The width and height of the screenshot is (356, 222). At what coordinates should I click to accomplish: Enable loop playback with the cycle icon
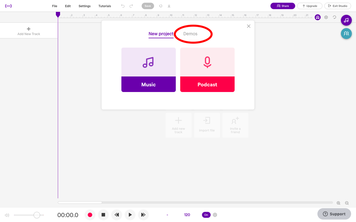pyautogui.click(x=334, y=17)
